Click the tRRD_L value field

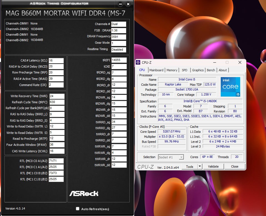point(57,114)
